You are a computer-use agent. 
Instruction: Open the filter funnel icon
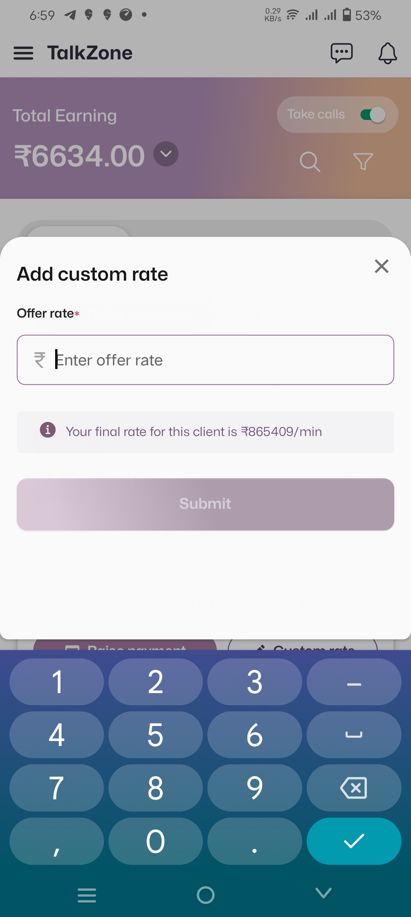pos(363,162)
